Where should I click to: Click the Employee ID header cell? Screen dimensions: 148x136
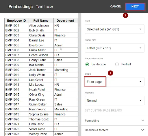pos(16,20)
